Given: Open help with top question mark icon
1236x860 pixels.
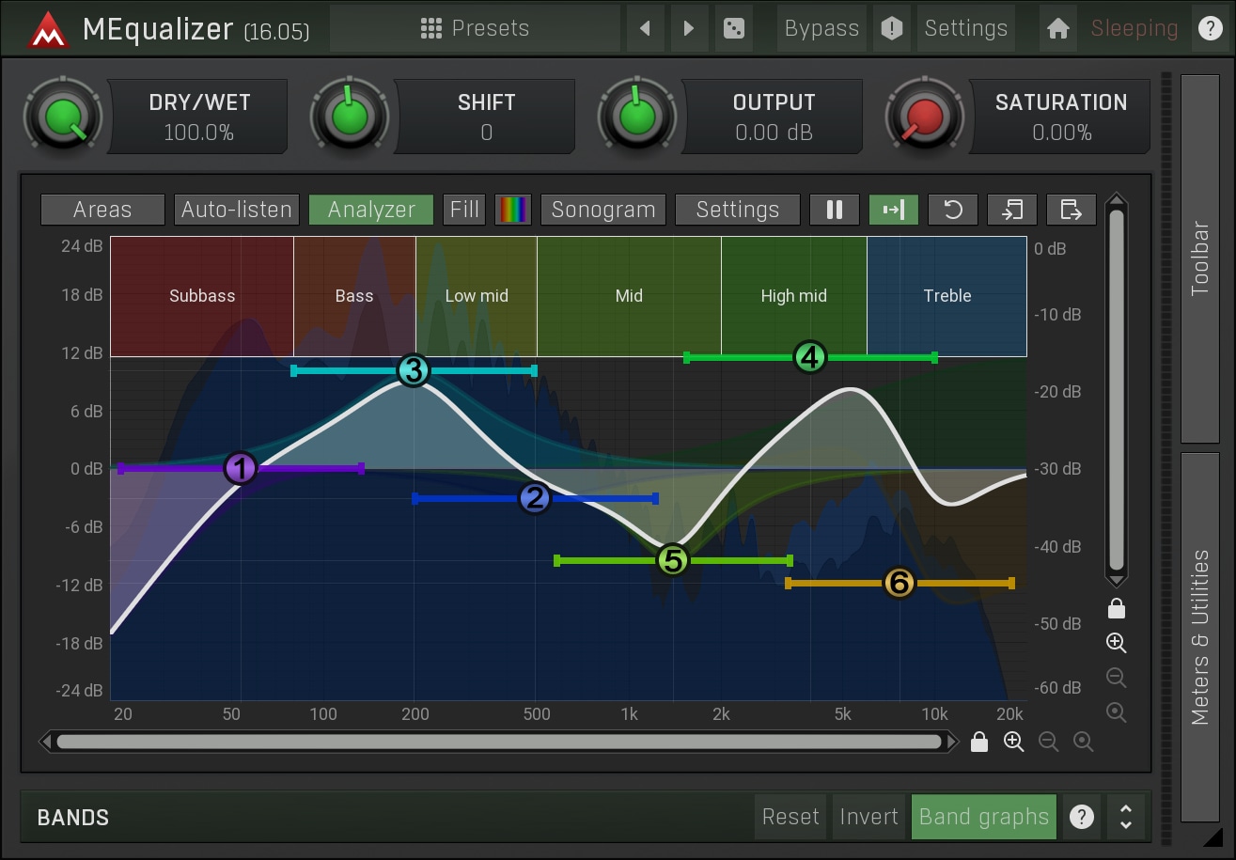Looking at the screenshot, I should (1210, 28).
